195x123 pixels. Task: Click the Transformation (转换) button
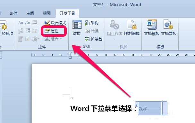pos(91,31)
